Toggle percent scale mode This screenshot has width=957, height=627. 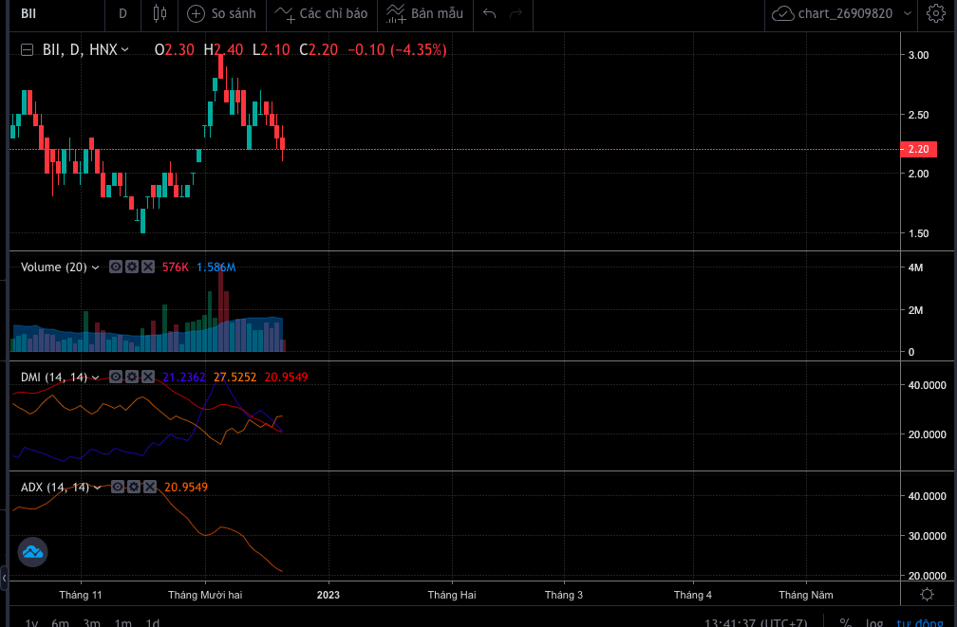click(x=845, y=622)
